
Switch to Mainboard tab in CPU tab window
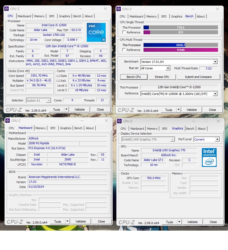click(x=24, y=16)
